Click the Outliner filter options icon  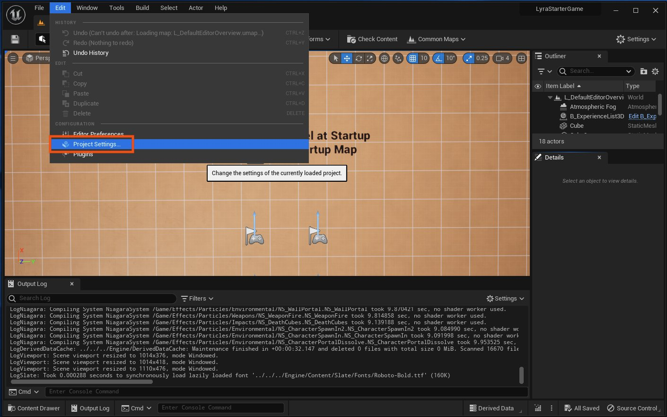544,71
